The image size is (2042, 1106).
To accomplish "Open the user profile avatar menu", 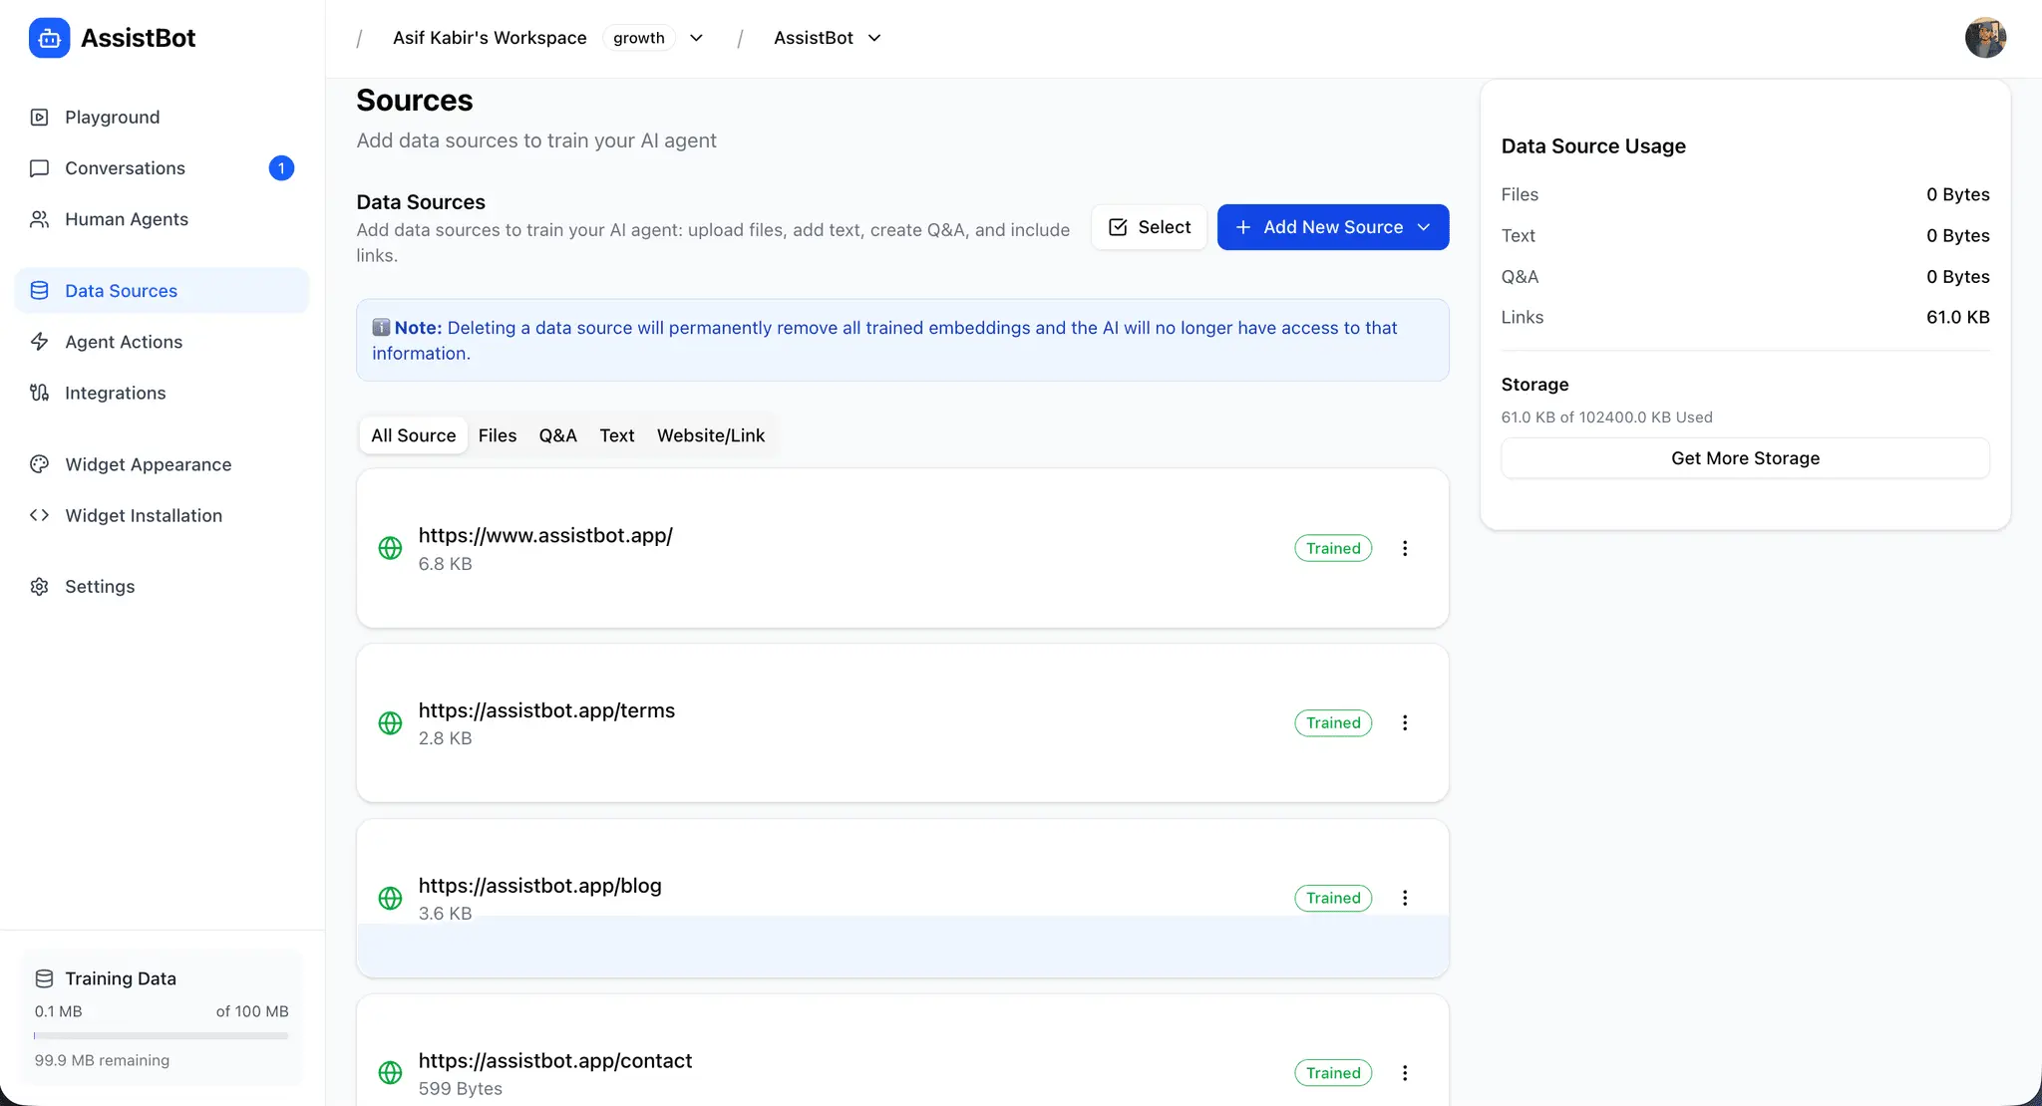I will pos(1985,38).
